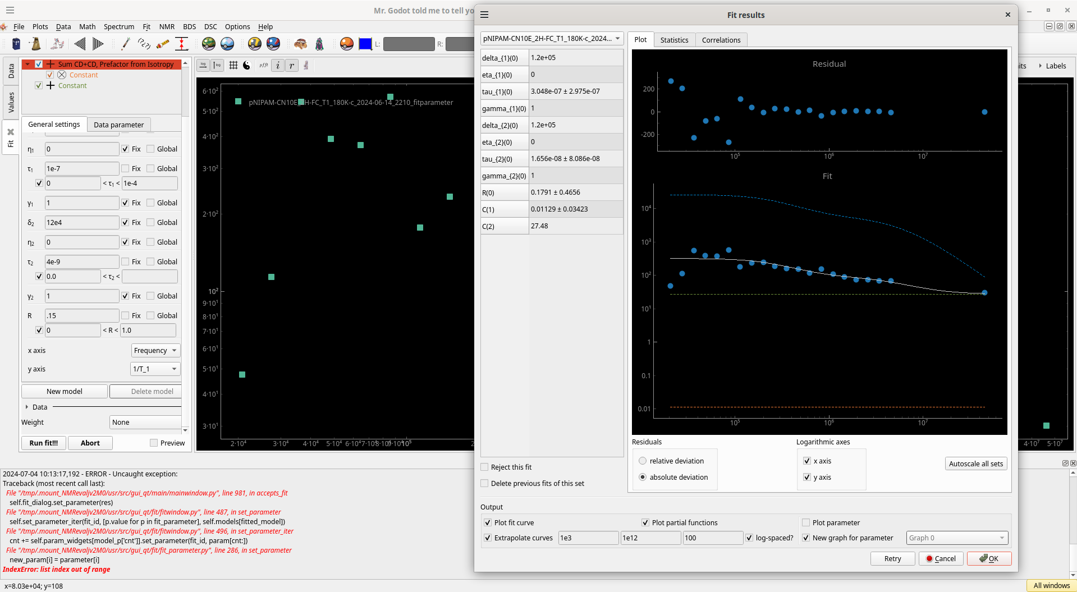Viewport: 1077px width, 592px height.
Task: Click the blue TARDIS police box icon
Action: click(x=16, y=44)
